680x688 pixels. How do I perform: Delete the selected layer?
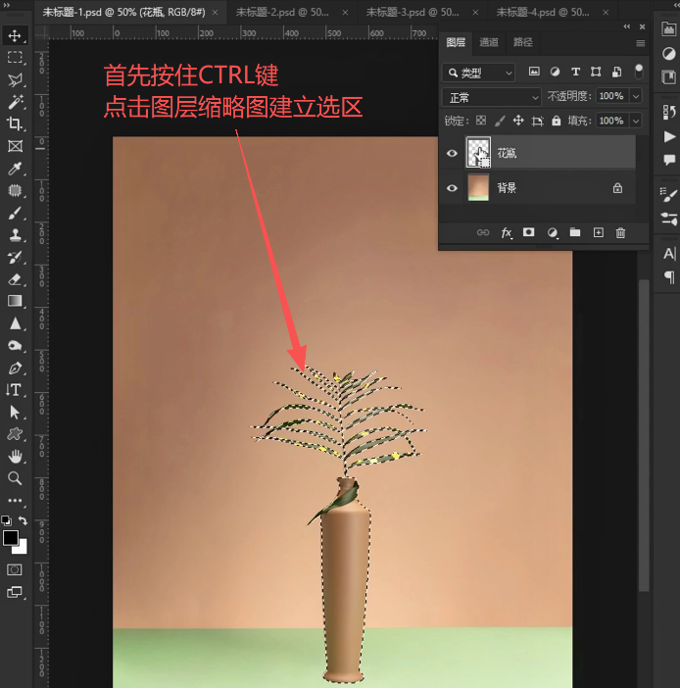pos(620,232)
